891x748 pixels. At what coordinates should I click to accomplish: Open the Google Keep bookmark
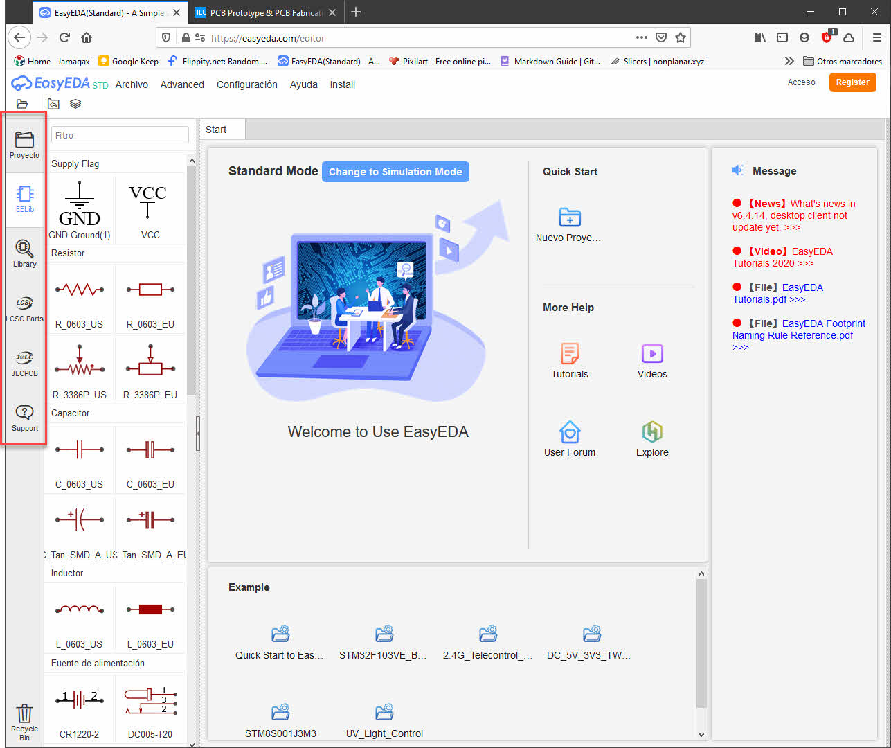pyautogui.click(x=129, y=62)
